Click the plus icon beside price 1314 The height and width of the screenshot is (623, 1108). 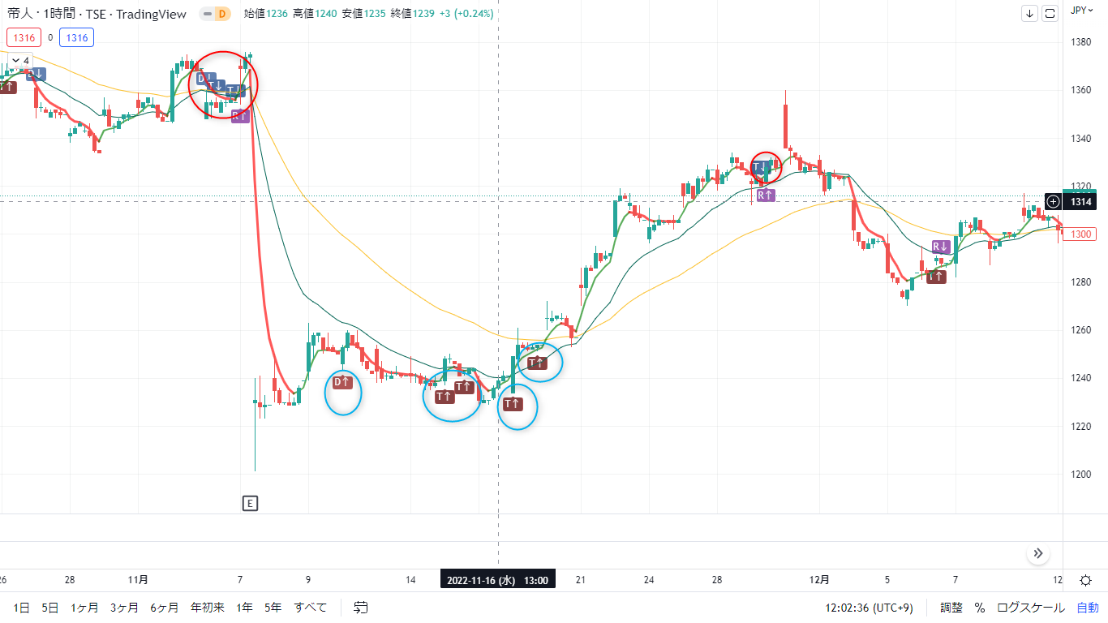(x=1053, y=201)
